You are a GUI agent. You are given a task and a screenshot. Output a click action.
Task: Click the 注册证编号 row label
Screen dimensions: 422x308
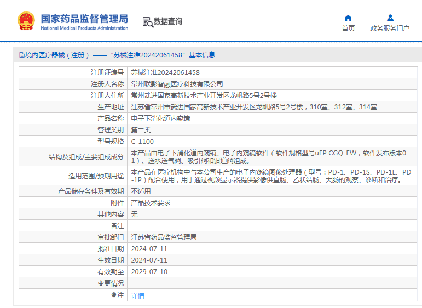107,73
